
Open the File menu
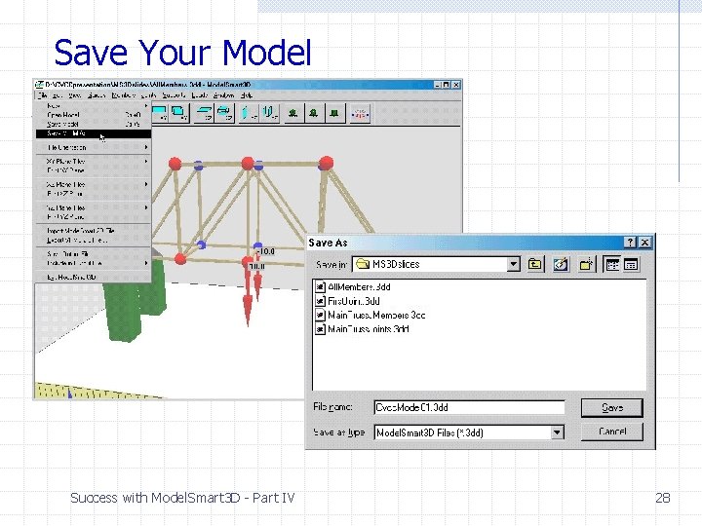coord(42,95)
